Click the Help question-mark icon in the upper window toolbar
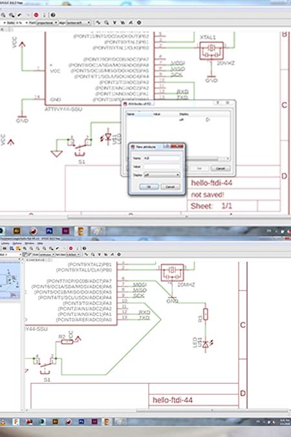The height and width of the screenshot is (437, 291). [x=52, y=15]
